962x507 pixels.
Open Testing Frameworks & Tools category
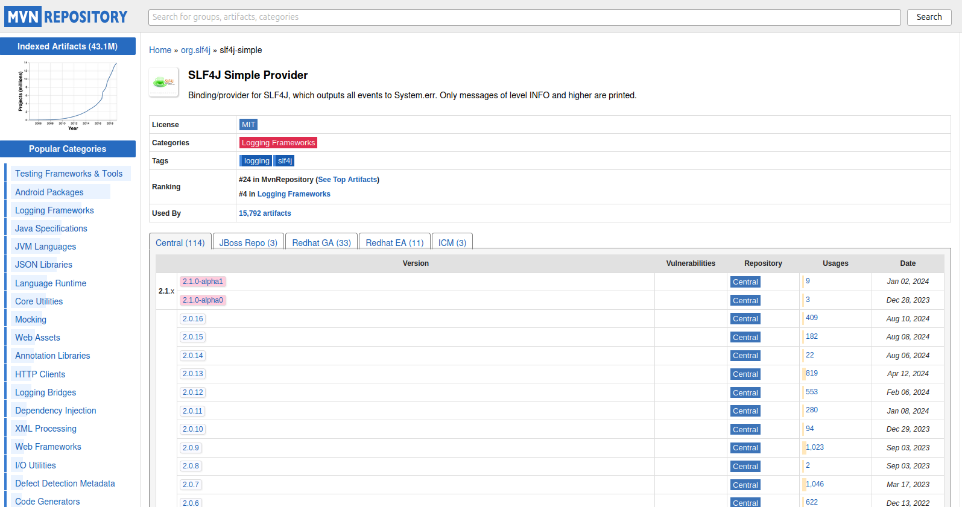[x=69, y=174]
